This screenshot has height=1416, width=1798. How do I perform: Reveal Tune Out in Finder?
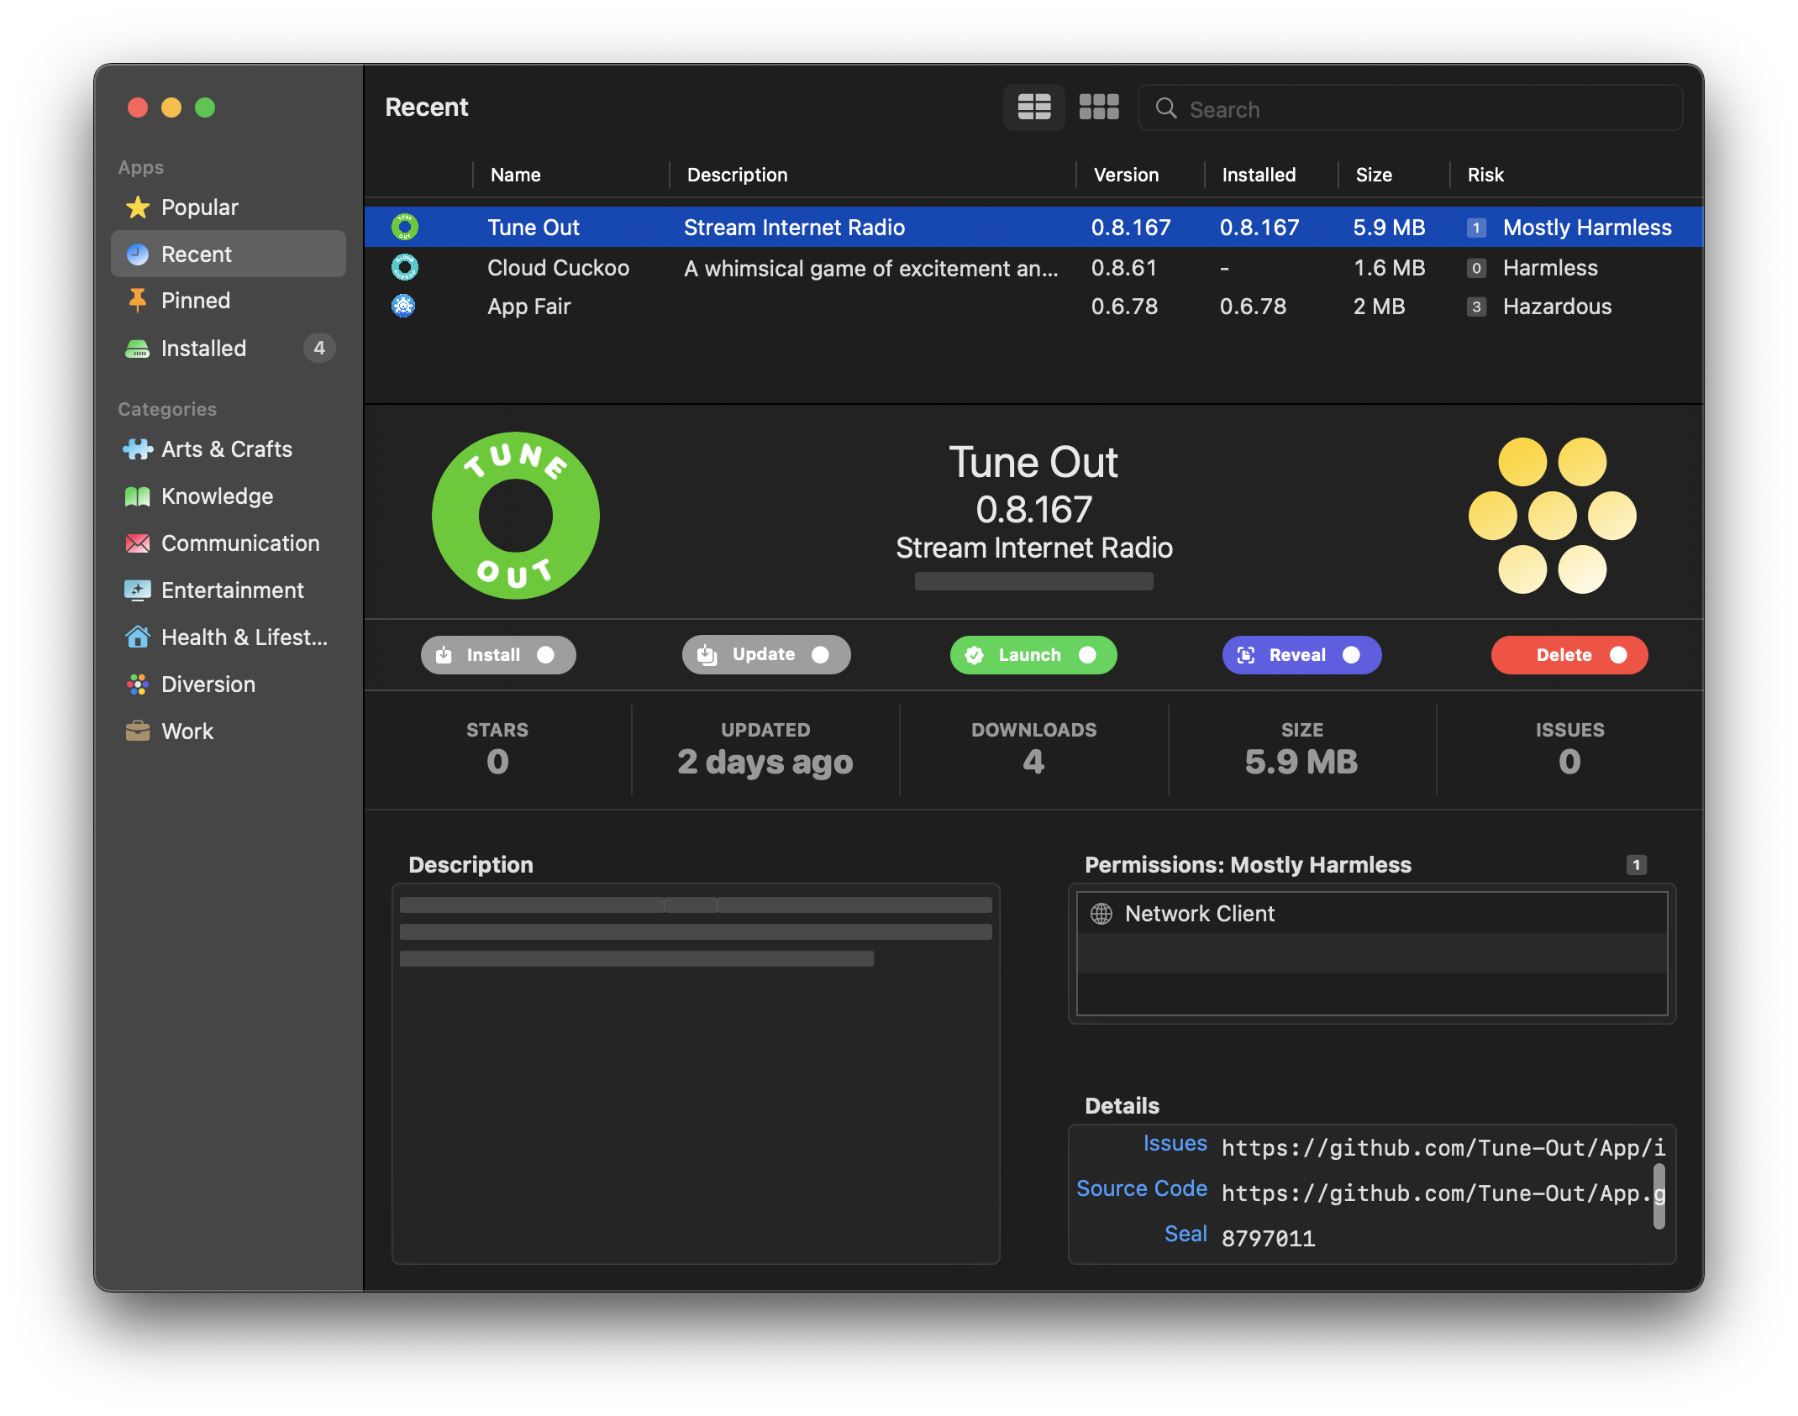(x=1301, y=655)
